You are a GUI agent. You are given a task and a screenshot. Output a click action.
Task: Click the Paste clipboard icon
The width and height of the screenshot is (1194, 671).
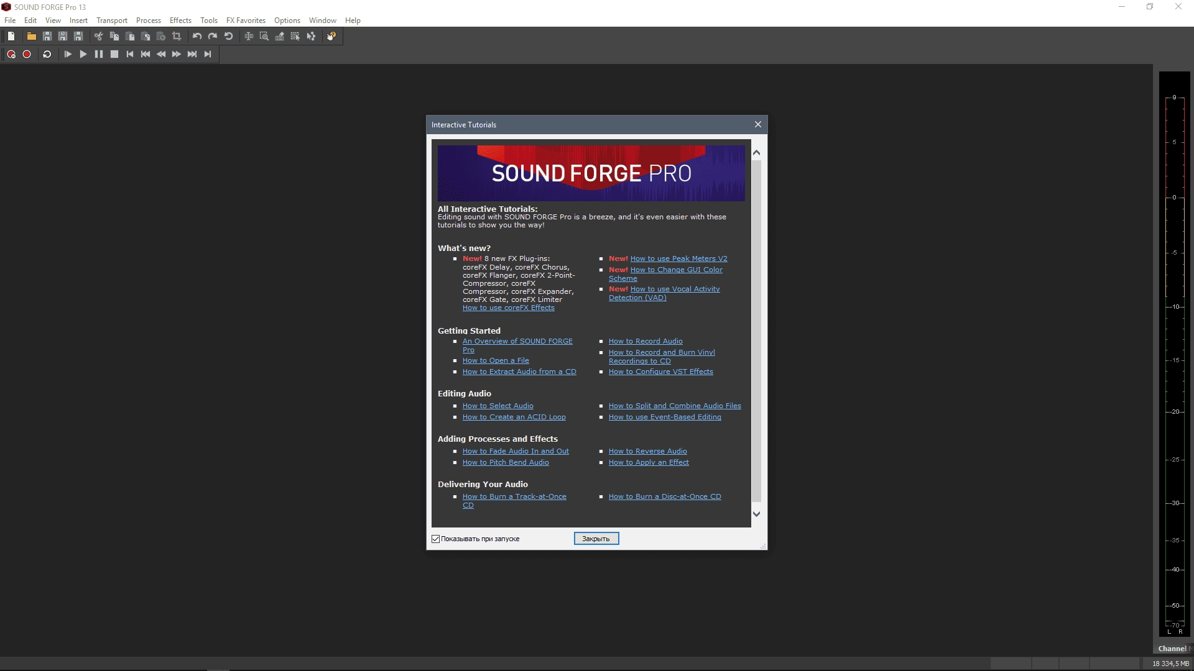(130, 37)
